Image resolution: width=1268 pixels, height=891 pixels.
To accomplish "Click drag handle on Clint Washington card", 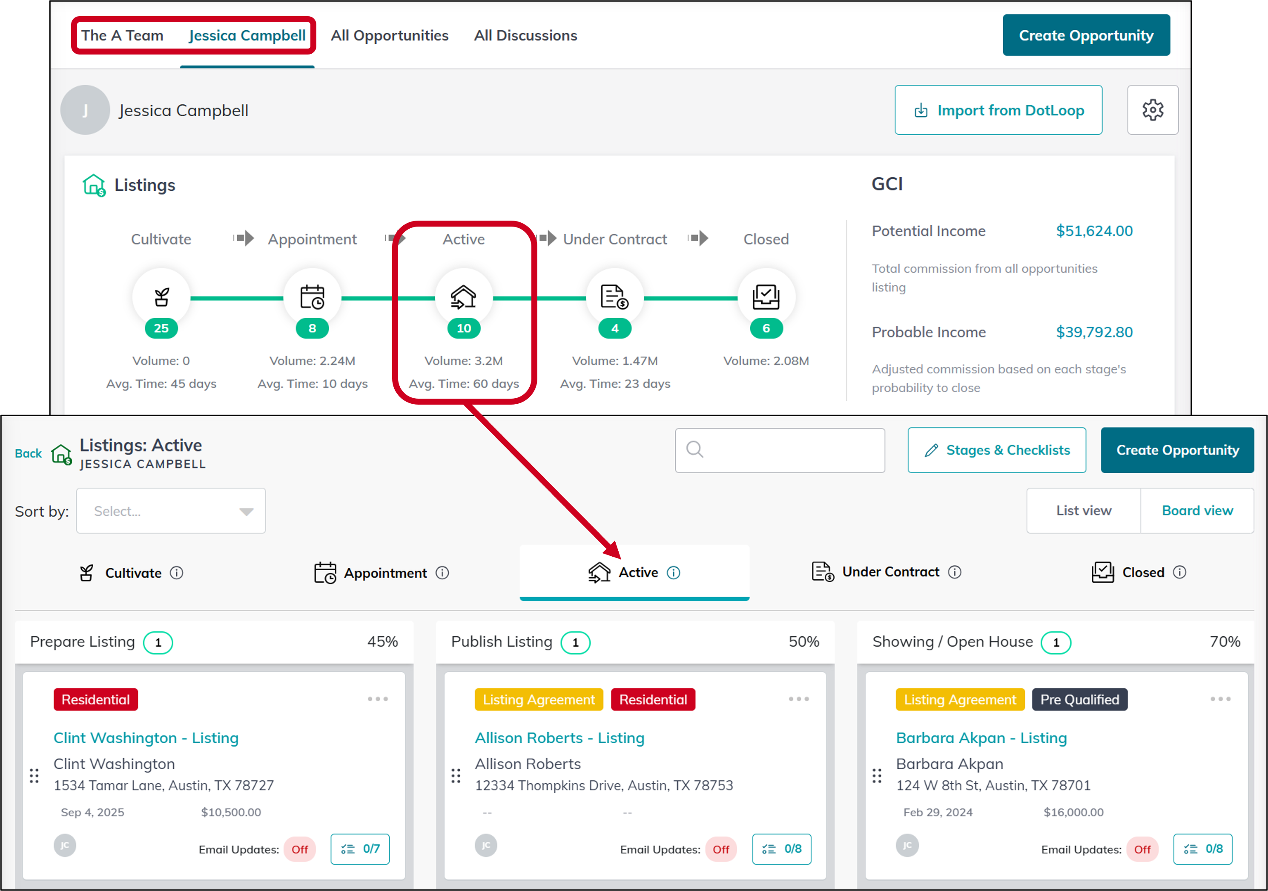I will (34, 776).
